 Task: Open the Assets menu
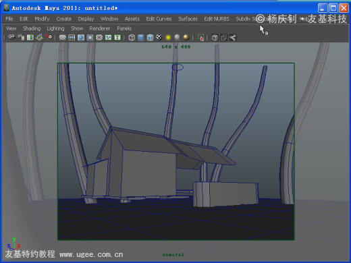(132, 19)
